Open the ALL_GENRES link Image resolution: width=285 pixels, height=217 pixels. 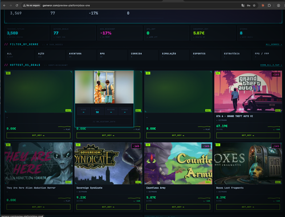coord(274,44)
